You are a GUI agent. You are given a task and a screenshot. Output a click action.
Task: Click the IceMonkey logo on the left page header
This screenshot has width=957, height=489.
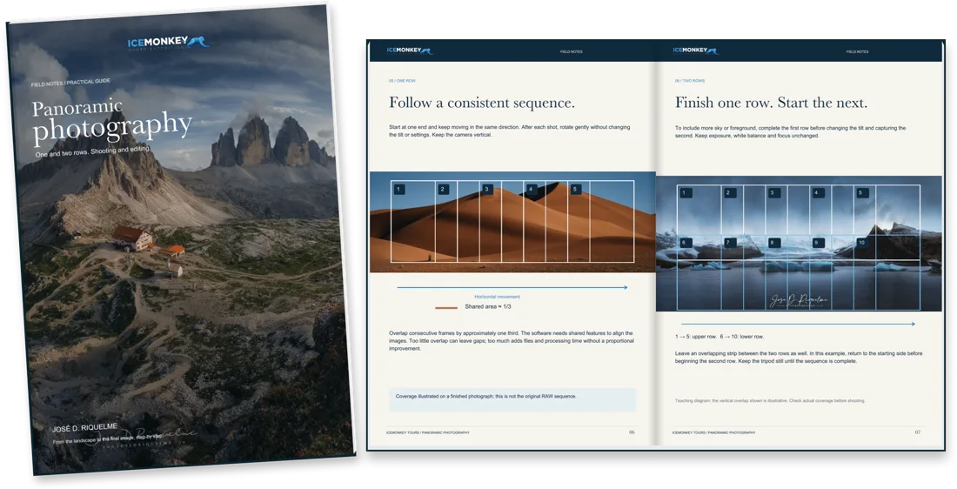pos(410,50)
